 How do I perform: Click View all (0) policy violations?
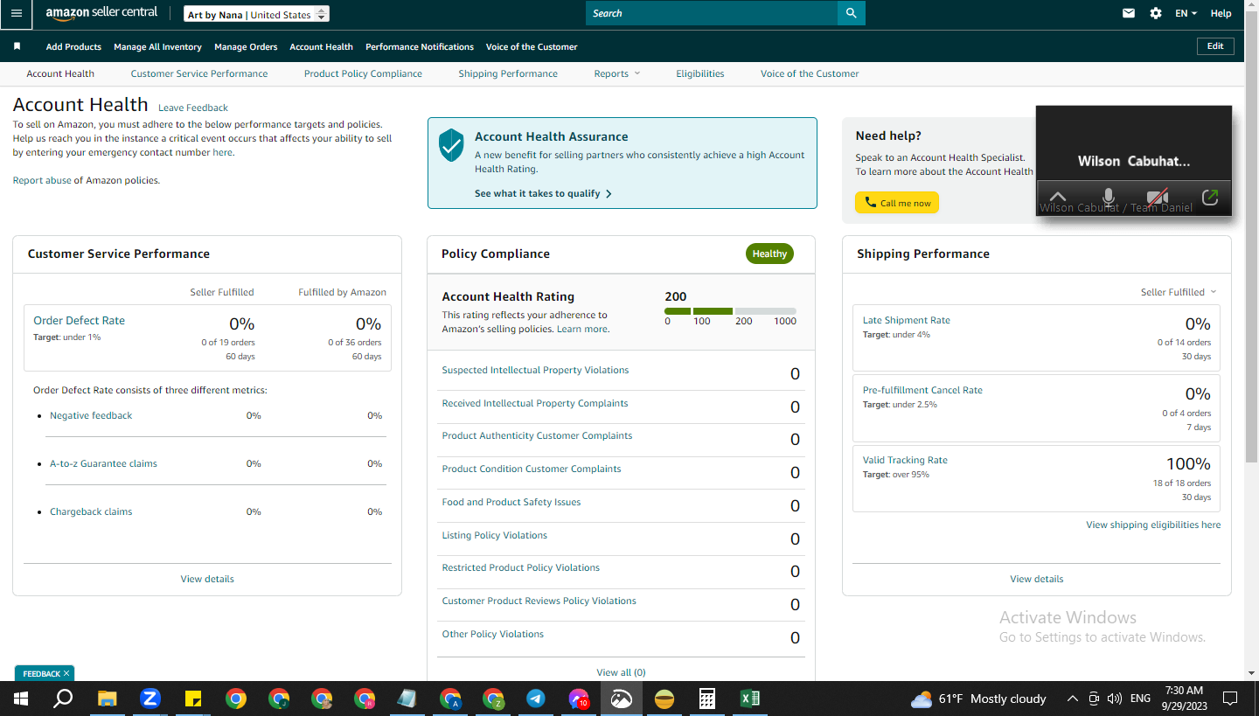pyautogui.click(x=621, y=672)
